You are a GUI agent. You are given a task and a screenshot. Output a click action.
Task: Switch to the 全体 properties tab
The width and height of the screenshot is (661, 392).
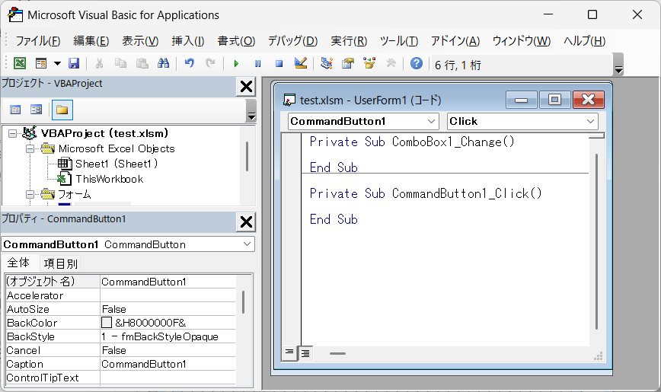[x=18, y=263]
